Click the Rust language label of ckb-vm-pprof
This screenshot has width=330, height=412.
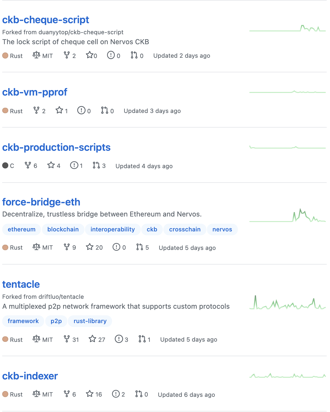tap(16, 111)
